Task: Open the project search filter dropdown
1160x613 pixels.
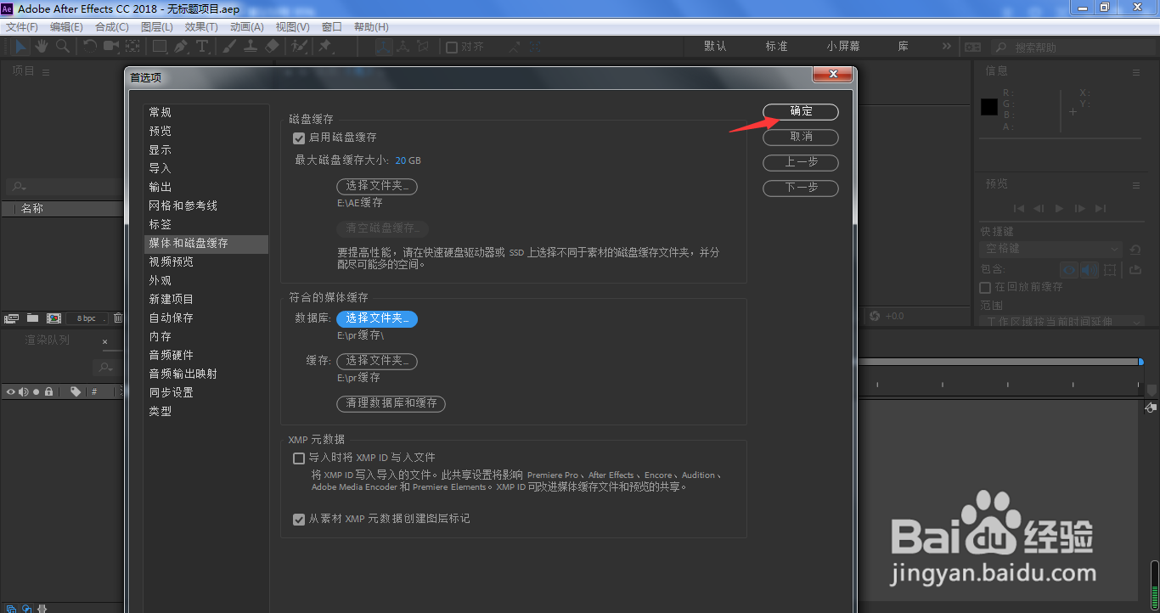Action: point(18,186)
